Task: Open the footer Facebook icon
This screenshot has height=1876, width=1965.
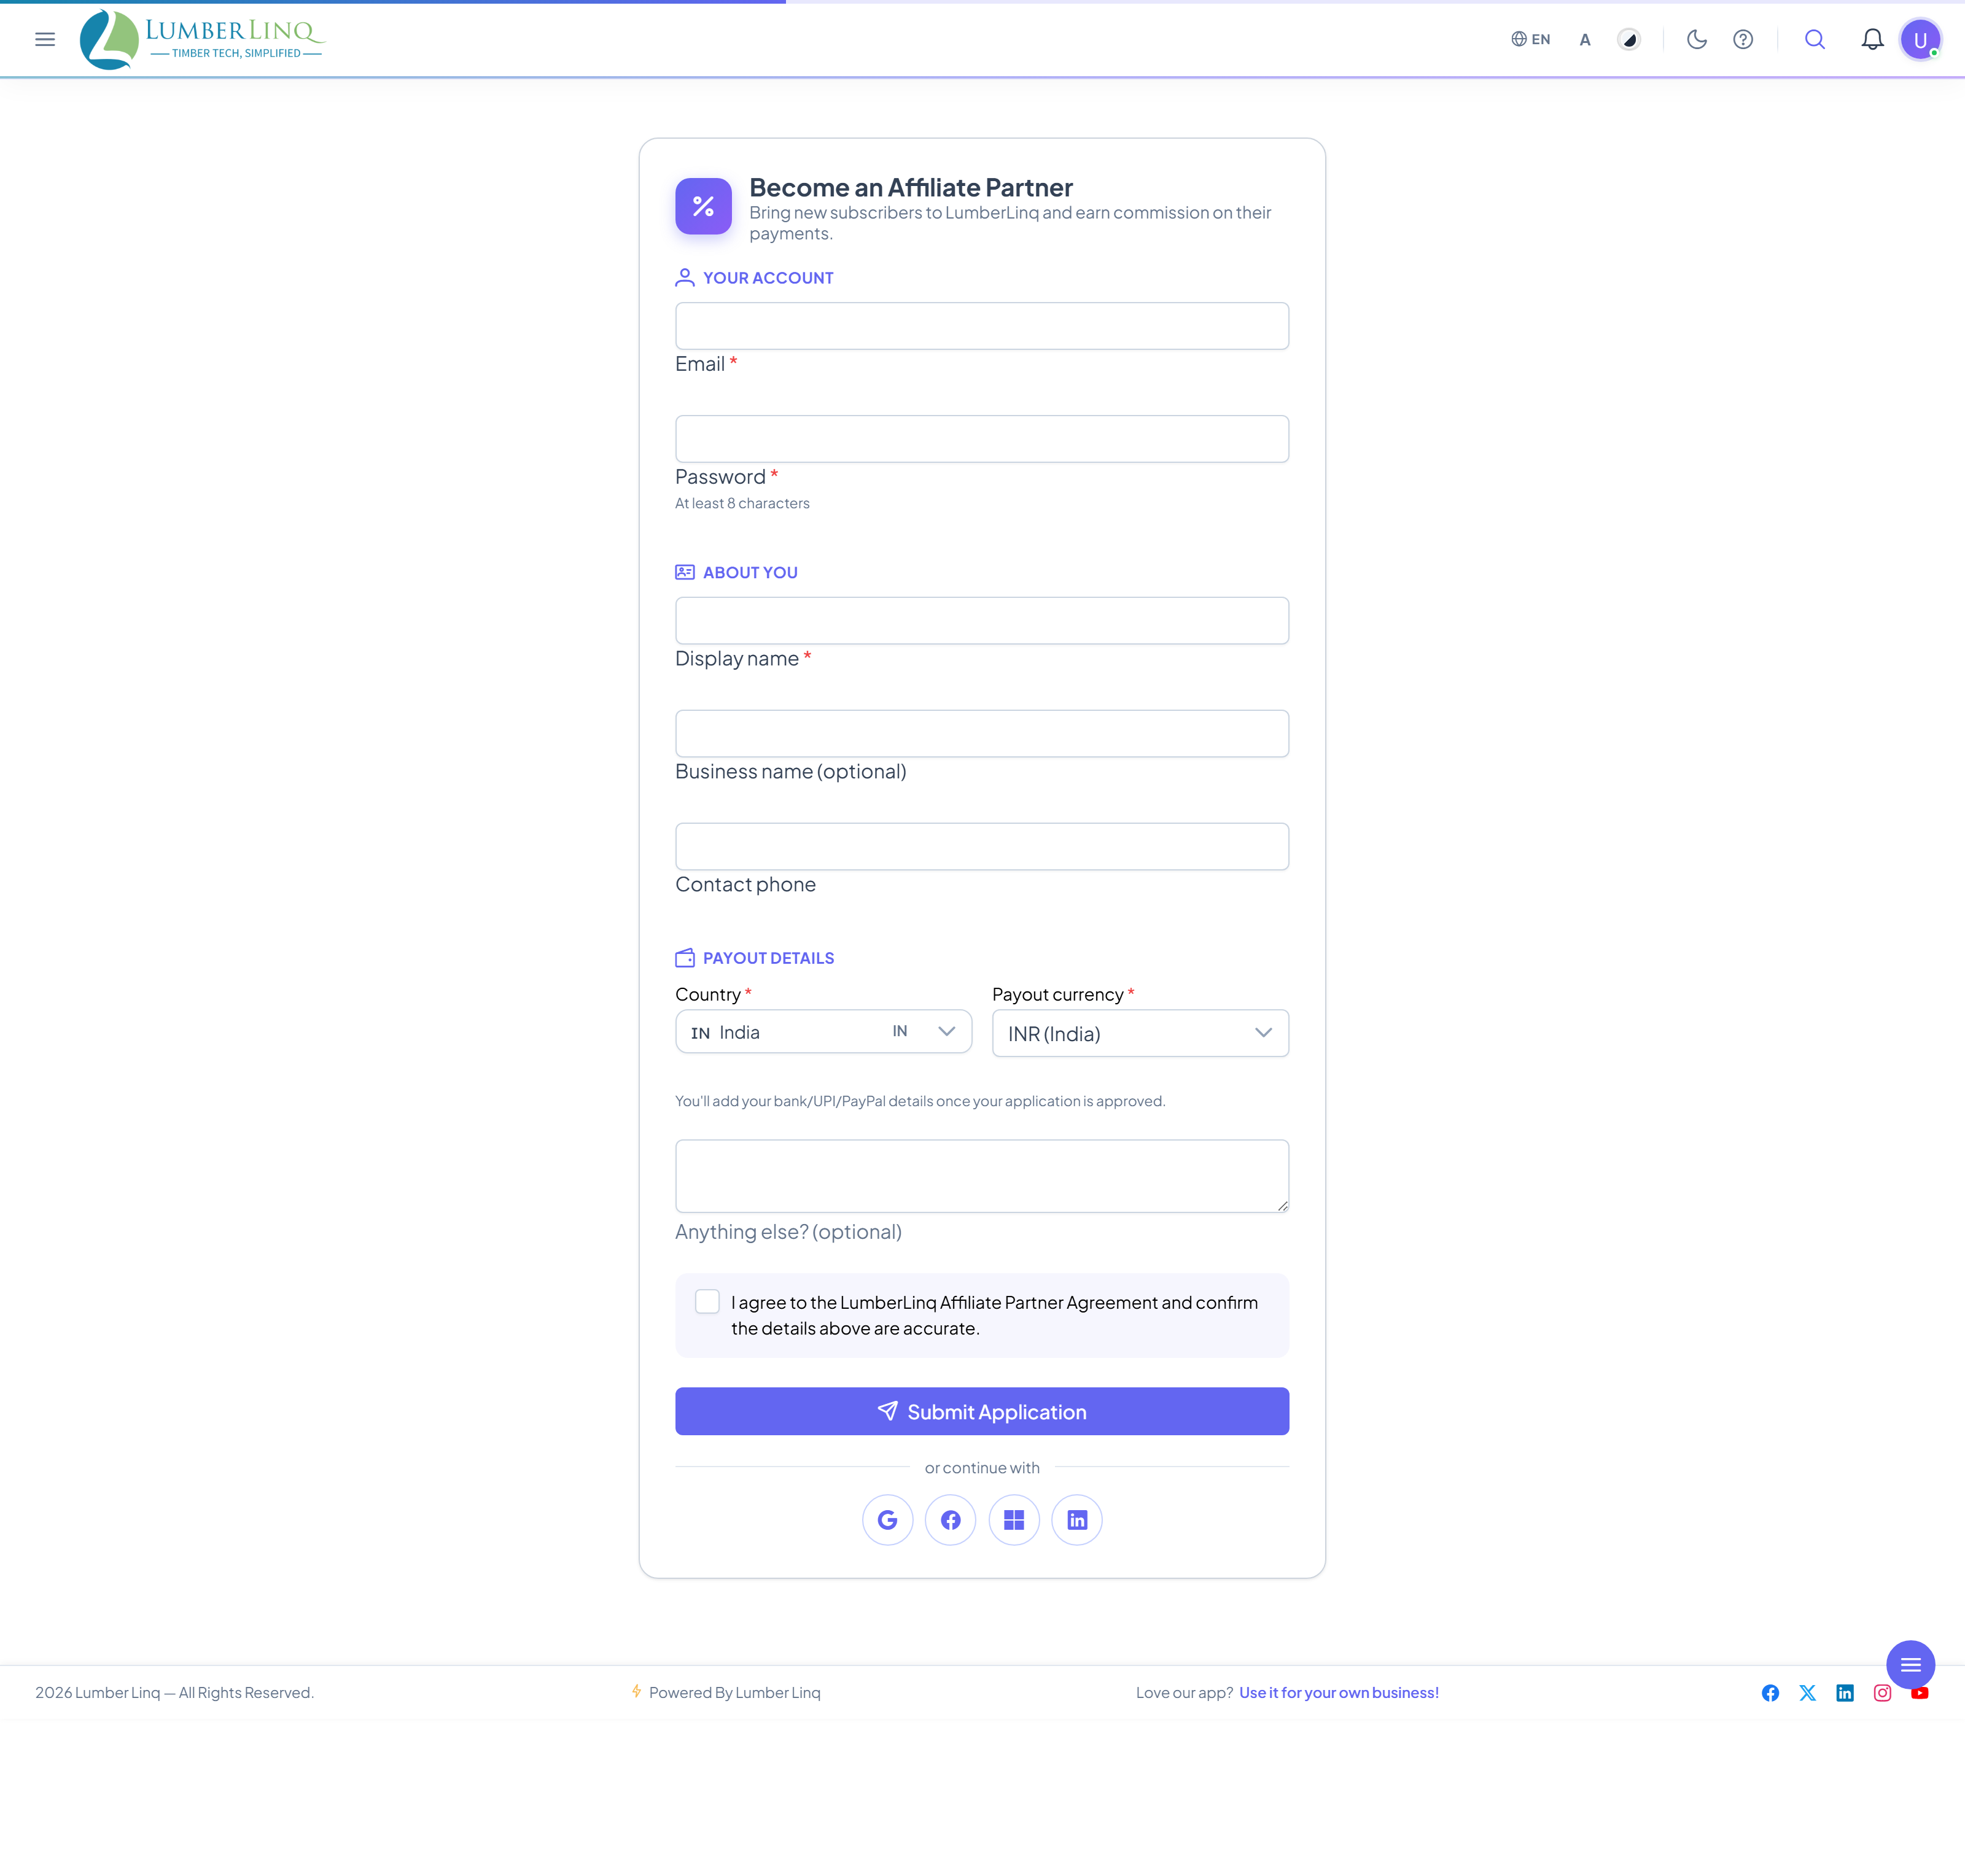Action: 1770,1693
